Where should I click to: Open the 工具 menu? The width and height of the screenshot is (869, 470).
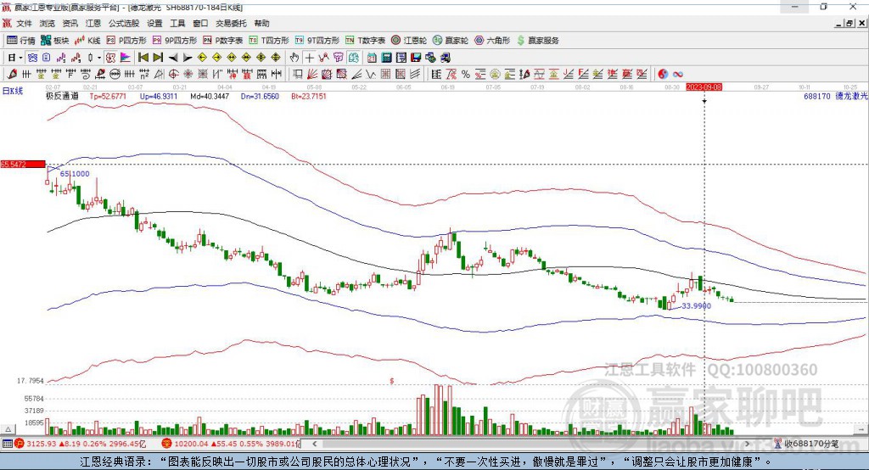tap(177, 23)
